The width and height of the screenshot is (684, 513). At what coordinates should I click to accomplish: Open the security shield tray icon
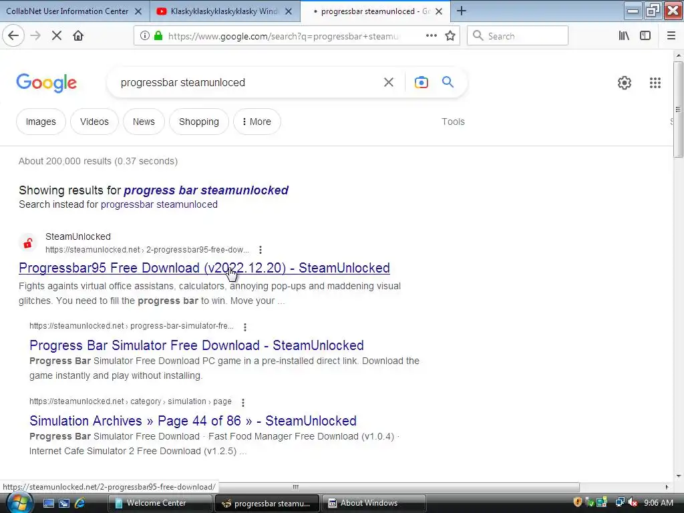[x=578, y=502]
